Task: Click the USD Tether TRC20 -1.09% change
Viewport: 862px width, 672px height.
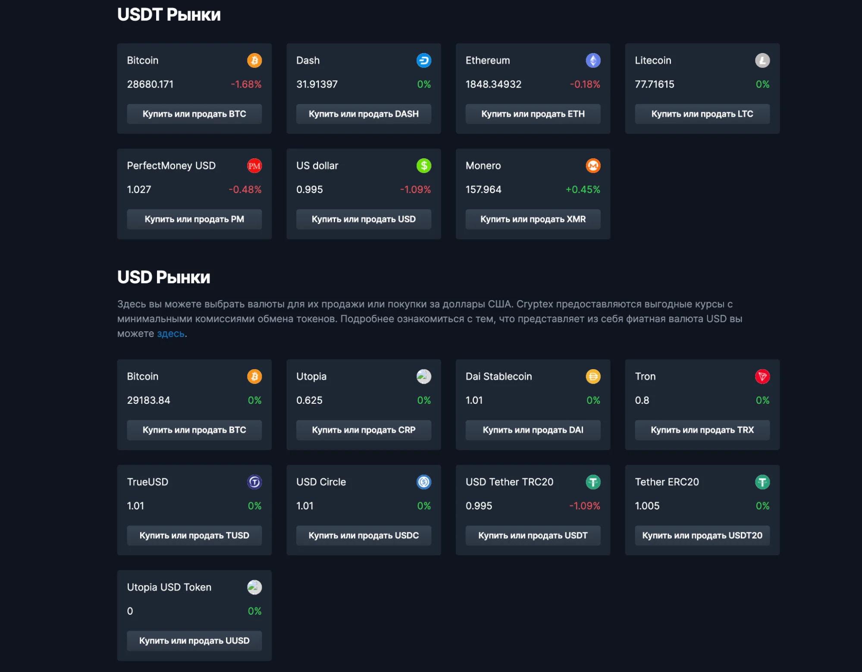Action: coord(585,506)
